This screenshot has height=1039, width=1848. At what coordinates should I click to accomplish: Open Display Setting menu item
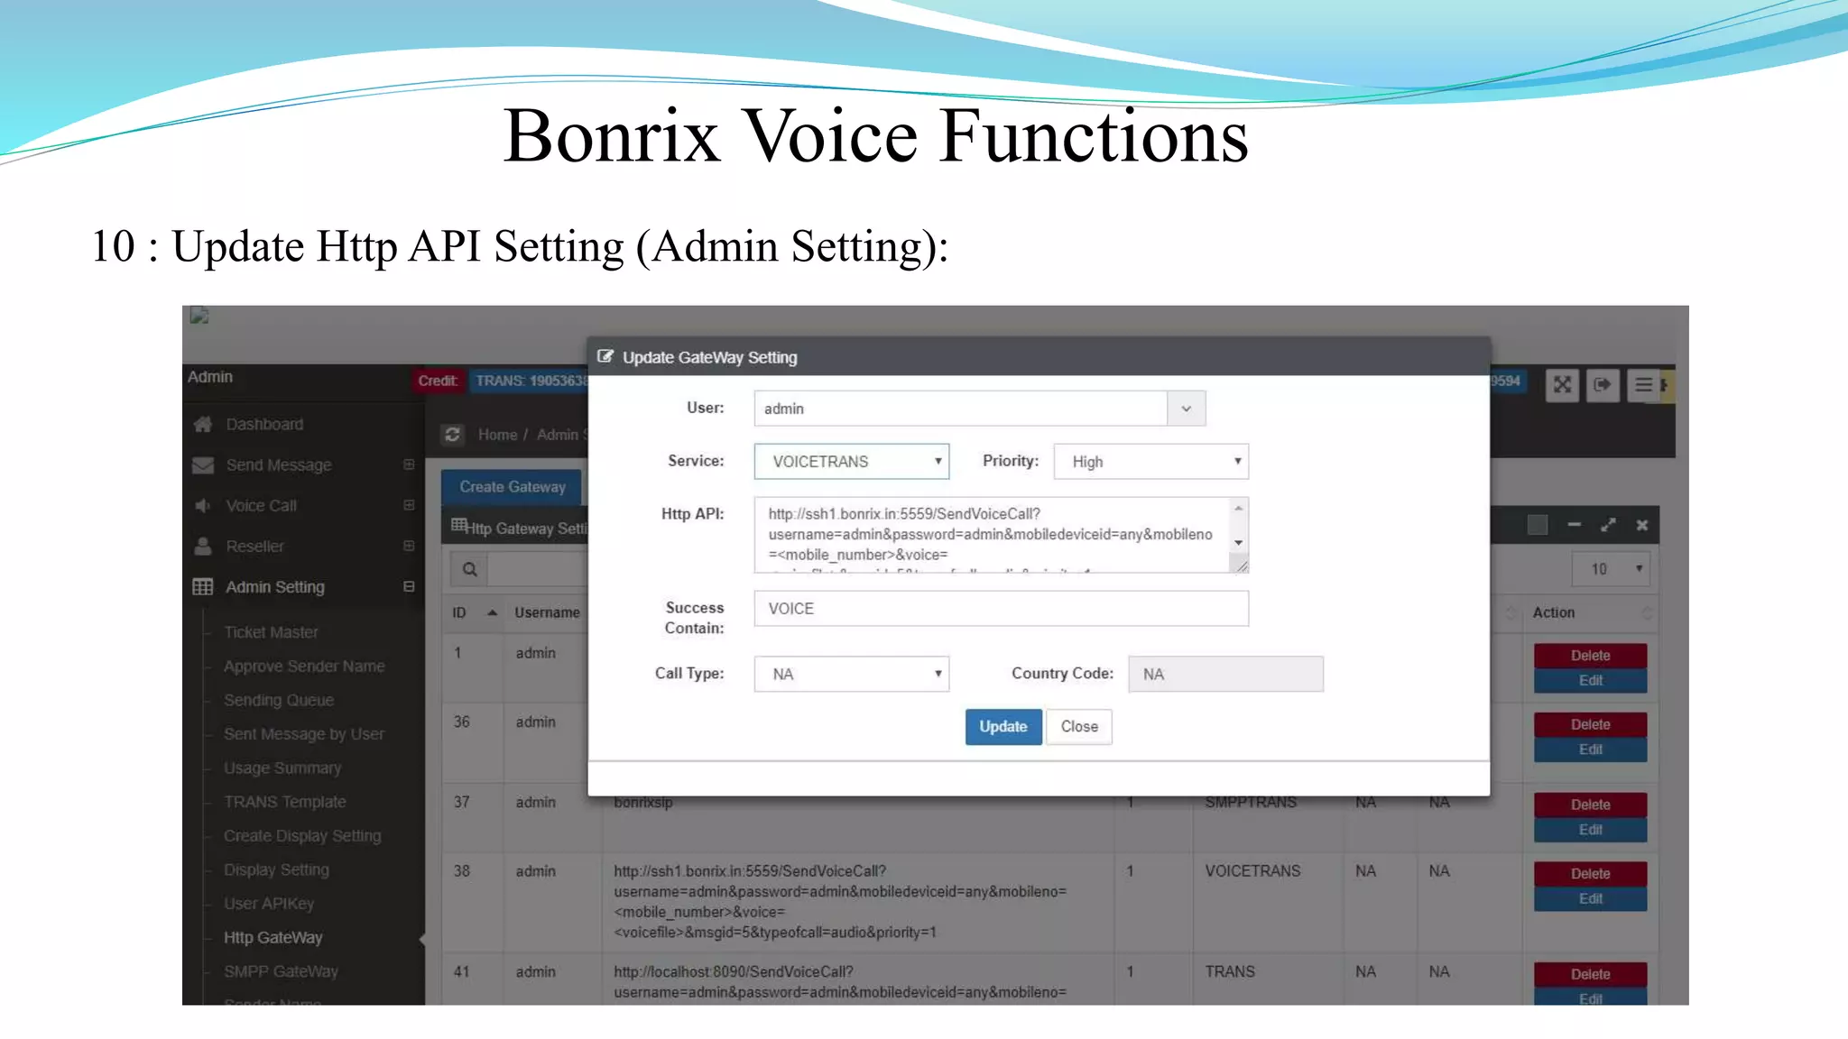coord(276,869)
